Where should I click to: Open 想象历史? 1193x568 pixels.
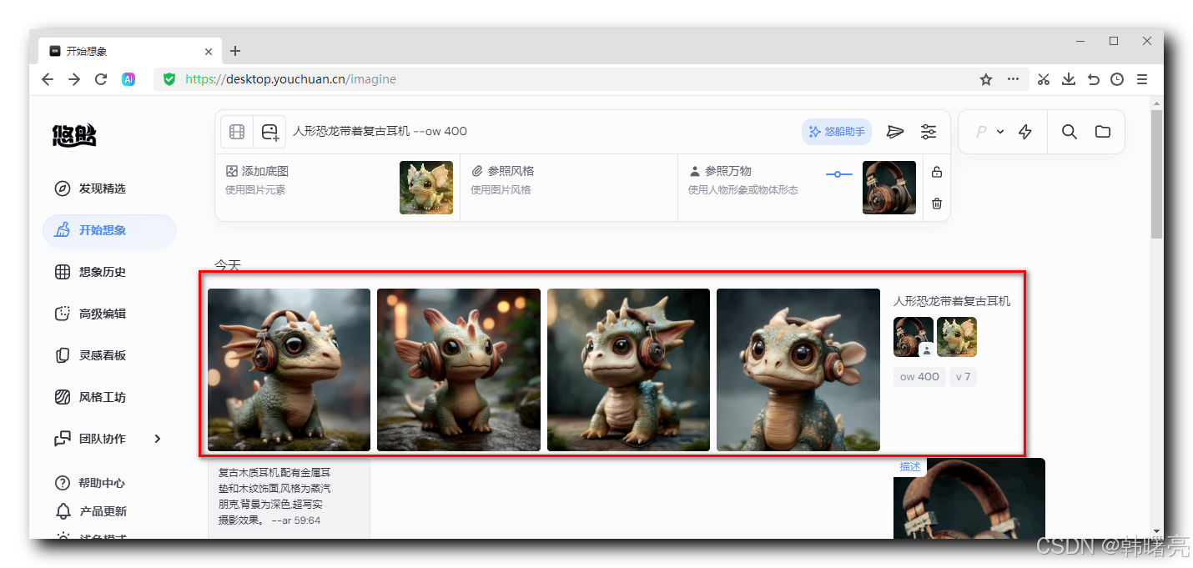(x=102, y=272)
